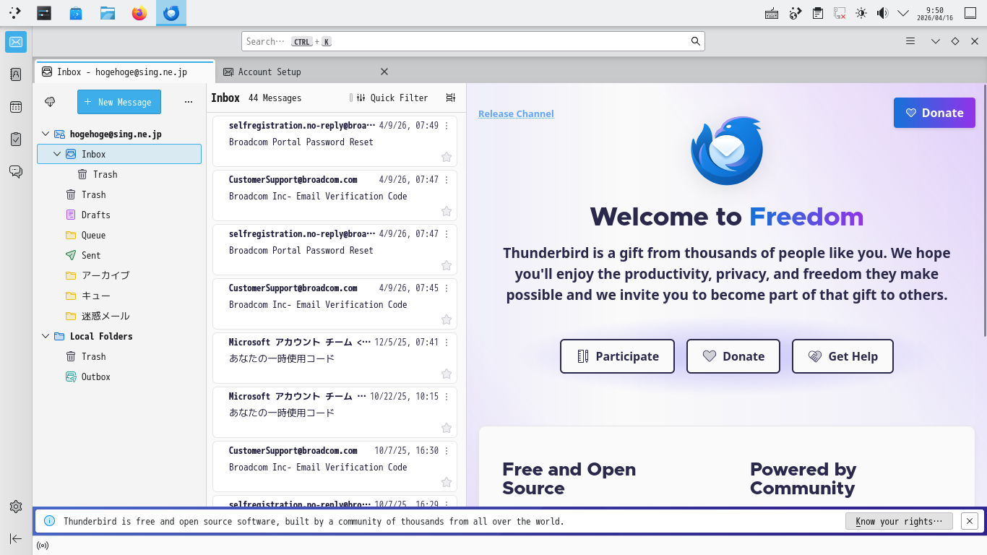This screenshot has width=987, height=555.
Task: Select the Sent folder
Action: (x=119, y=255)
